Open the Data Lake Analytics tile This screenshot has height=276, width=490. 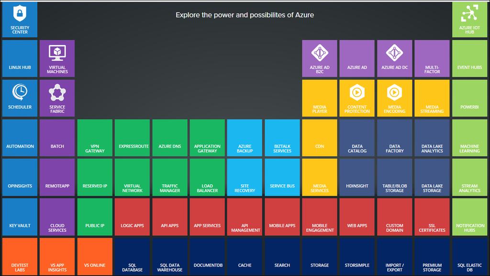[432, 138]
